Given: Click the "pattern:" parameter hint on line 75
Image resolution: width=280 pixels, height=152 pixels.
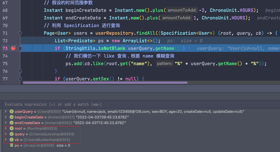Looking at the screenshot, I should (165, 64).
